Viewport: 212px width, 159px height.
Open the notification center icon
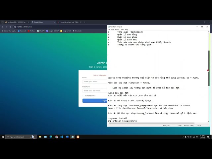point(209,137)
